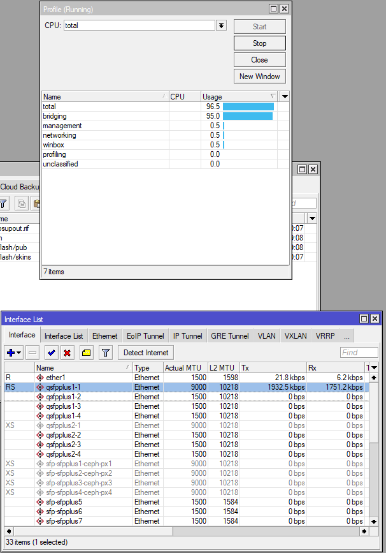Click the CPU total input field
The image size is (386, 553).
point(139,26)
